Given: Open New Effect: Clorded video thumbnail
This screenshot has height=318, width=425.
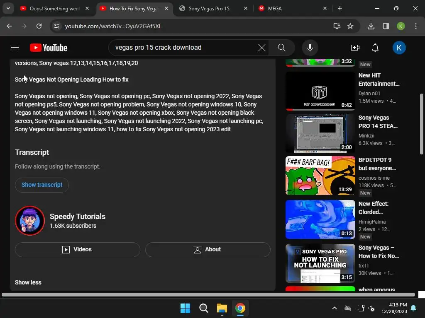Looking at the screenshot, I should (320, 219).
